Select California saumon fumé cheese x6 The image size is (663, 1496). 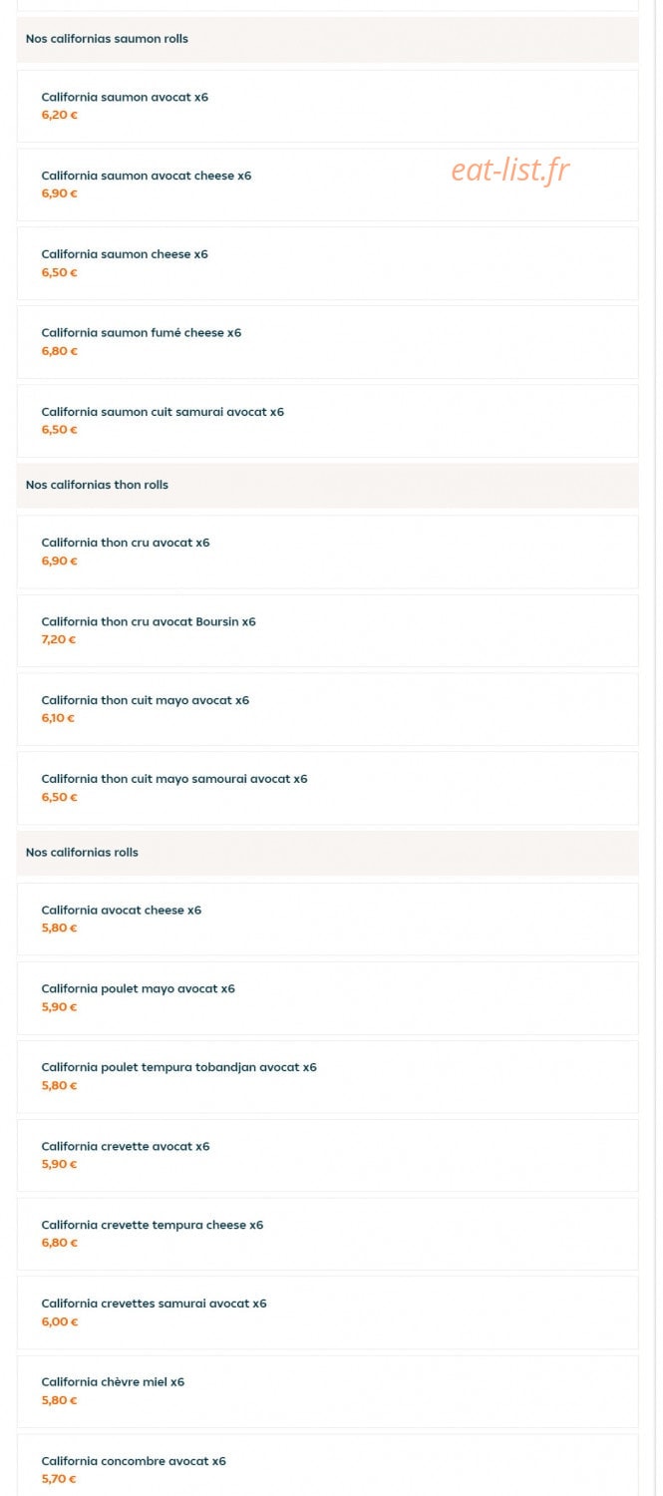[327, 342]
